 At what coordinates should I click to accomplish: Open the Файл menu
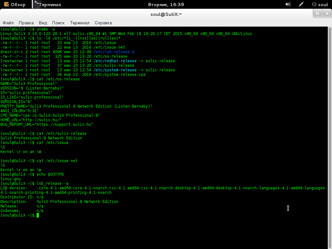[8, 23]
